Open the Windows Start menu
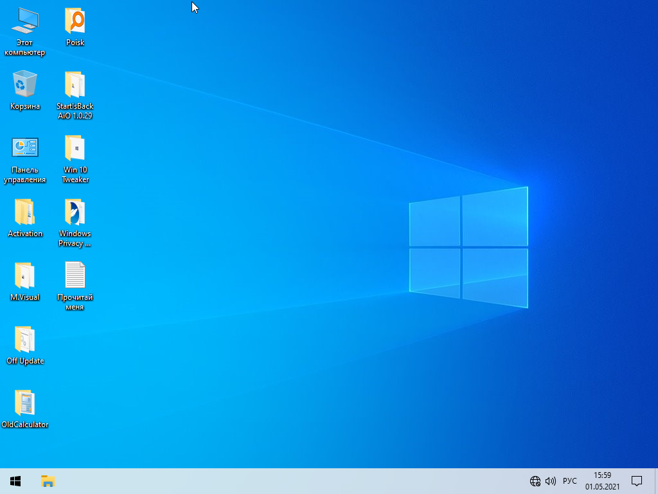 [x=15, y=481]
